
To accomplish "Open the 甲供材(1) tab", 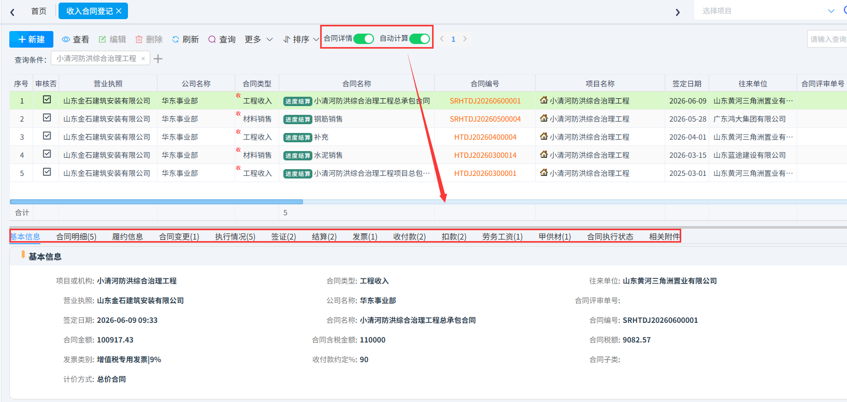I will [555, 236].
